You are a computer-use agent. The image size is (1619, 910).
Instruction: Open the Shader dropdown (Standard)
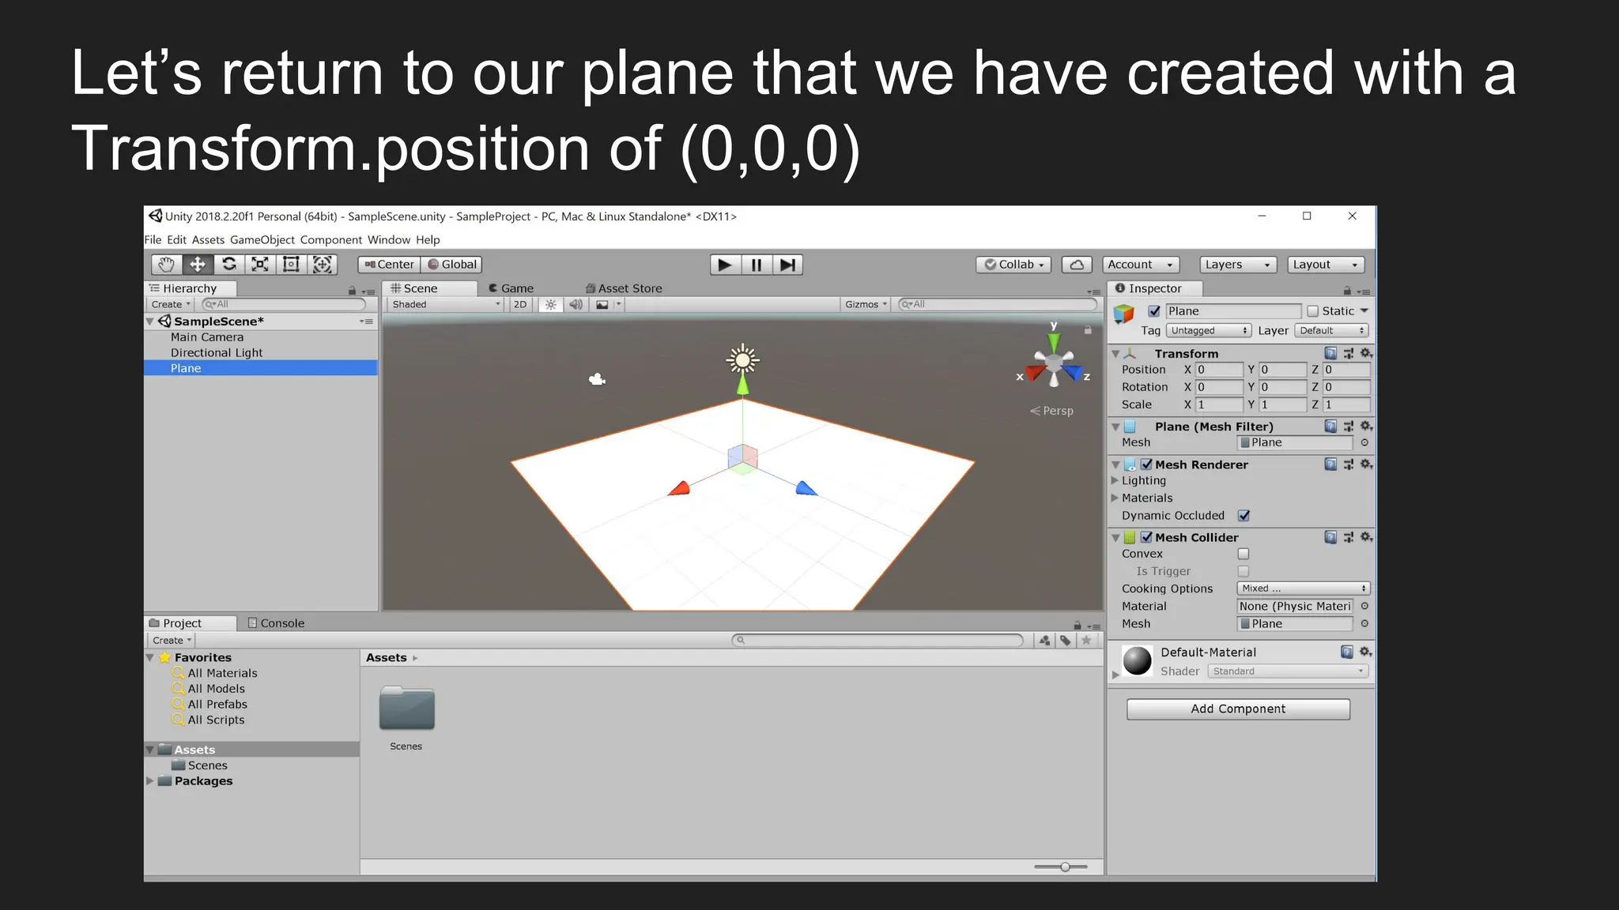point(1288,671)
